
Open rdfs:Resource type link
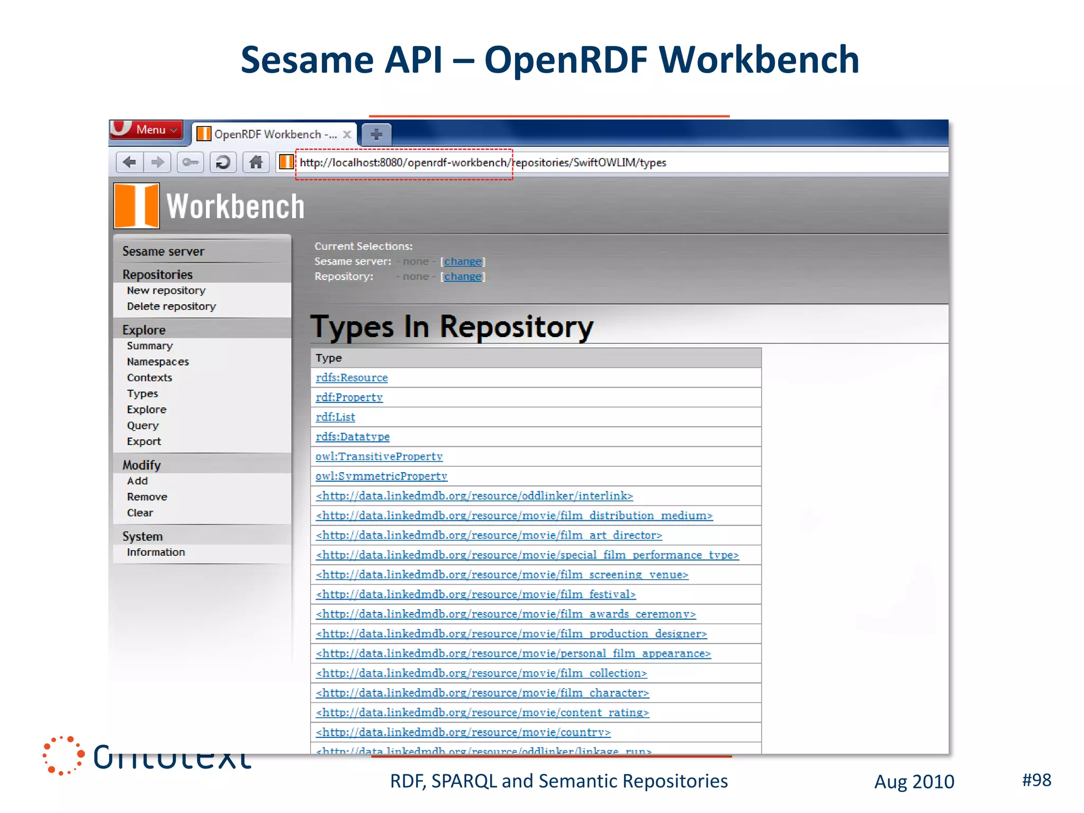tap(351, 377)
